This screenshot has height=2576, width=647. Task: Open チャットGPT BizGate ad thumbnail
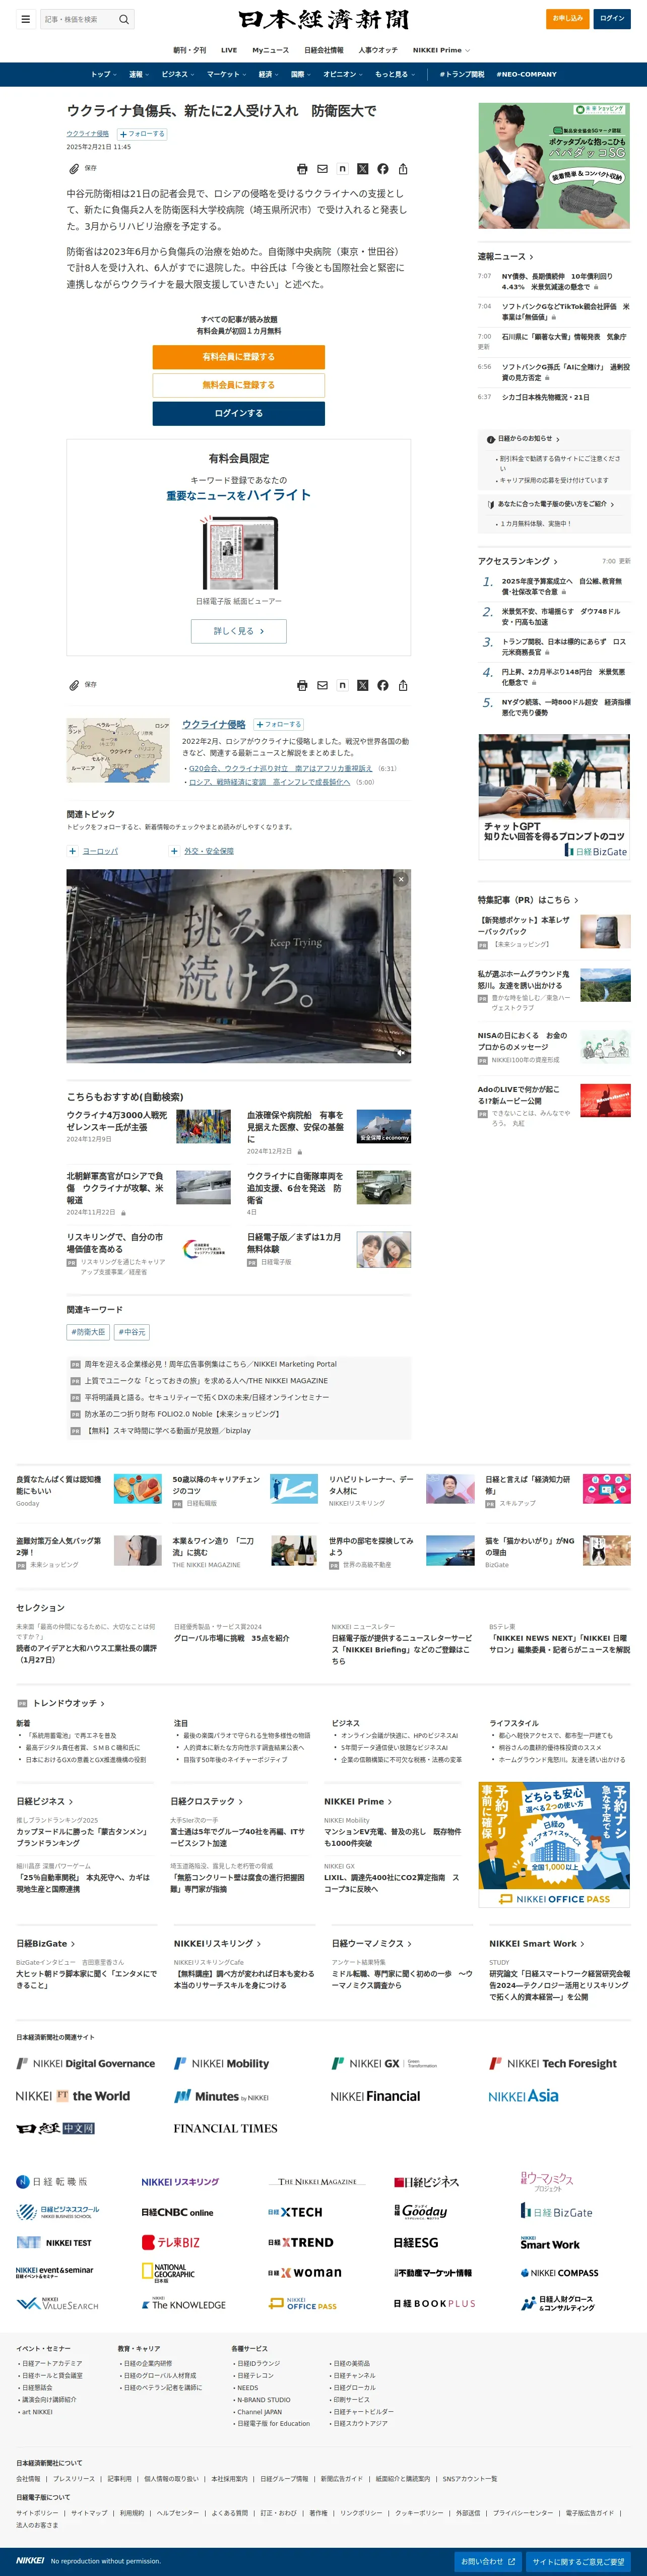point(554,797)
